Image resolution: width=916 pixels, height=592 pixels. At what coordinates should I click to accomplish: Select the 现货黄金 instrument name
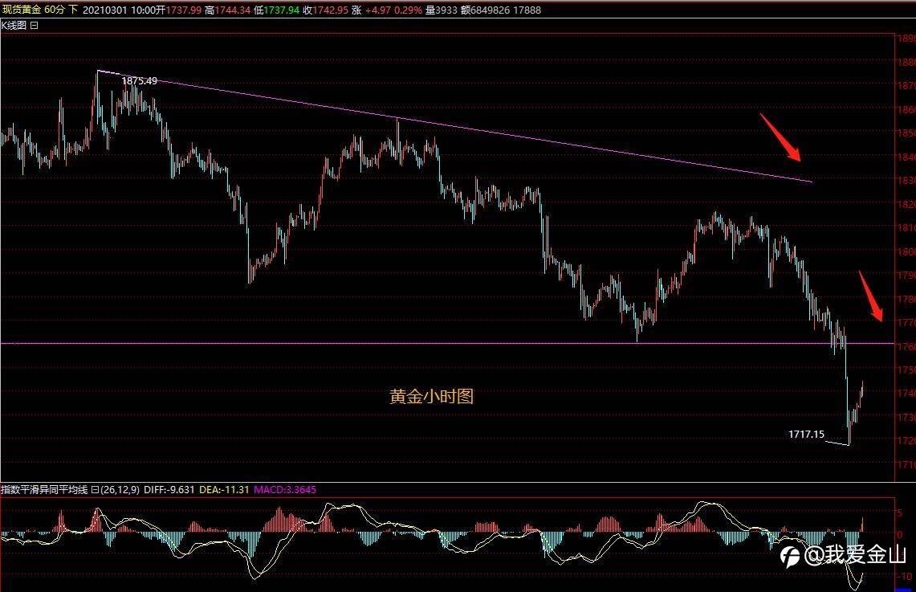[22, 10]
